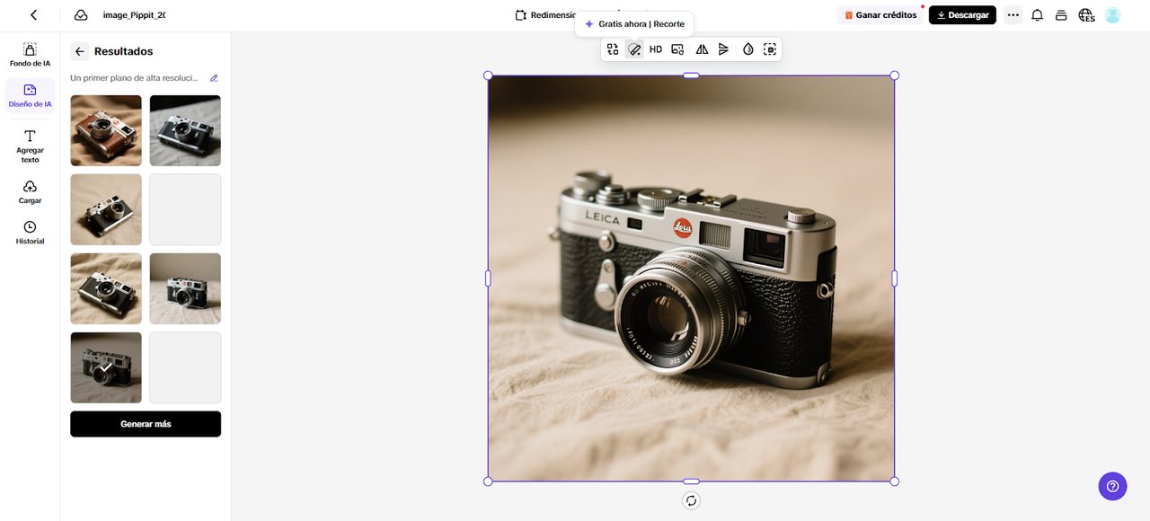Open the language globe selector

(x=1086, y=15)
